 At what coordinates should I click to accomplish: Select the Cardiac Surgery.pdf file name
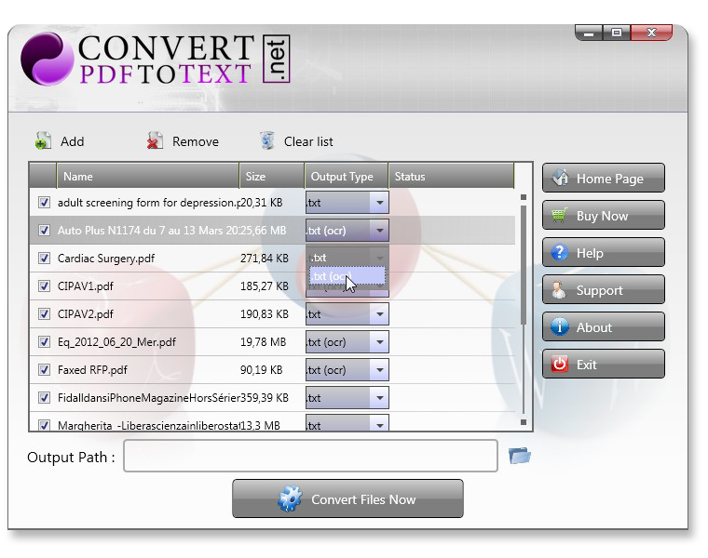[x=106, y=259]
